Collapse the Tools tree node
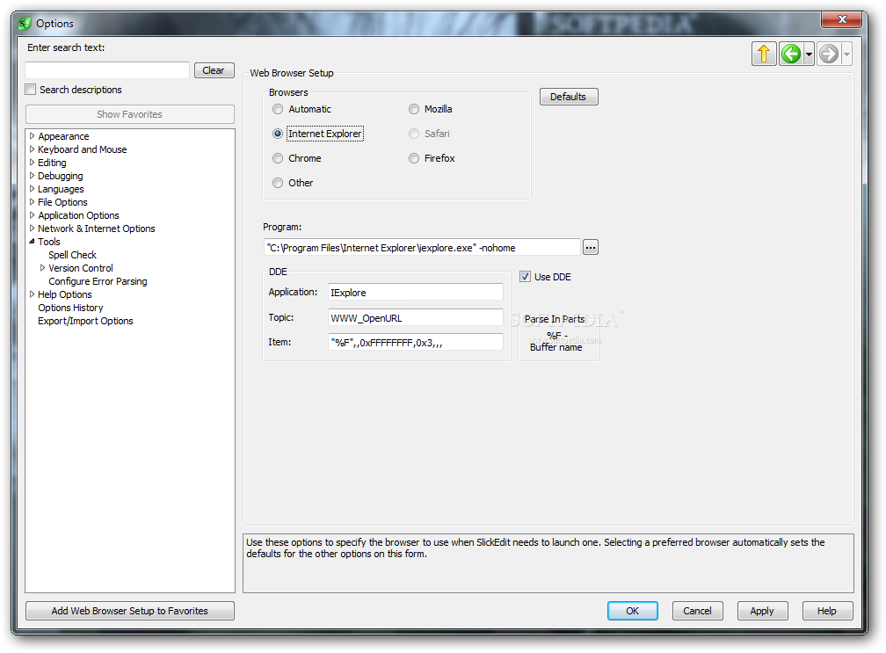Image resolution: width=886 pixels, height=653 pixels. 33,241
